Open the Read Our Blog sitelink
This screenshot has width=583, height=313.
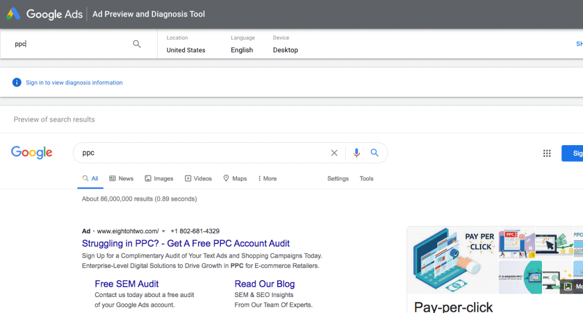click(x=264, y=284)
